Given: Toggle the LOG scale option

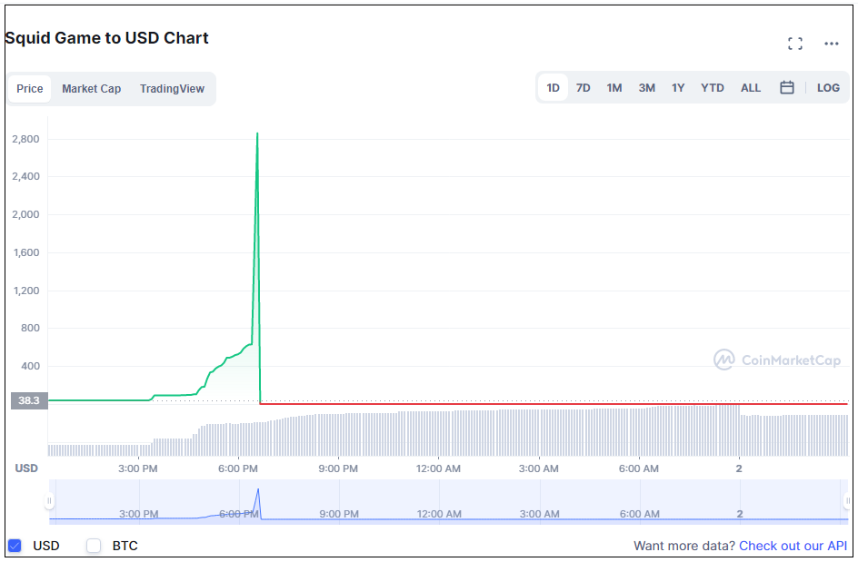Looking at the screenshot, I should tap(828, 88).
